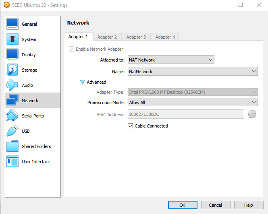Select the Shared Folders icon
Viewport: 268px width, 214px height.
tap(12, 146)
